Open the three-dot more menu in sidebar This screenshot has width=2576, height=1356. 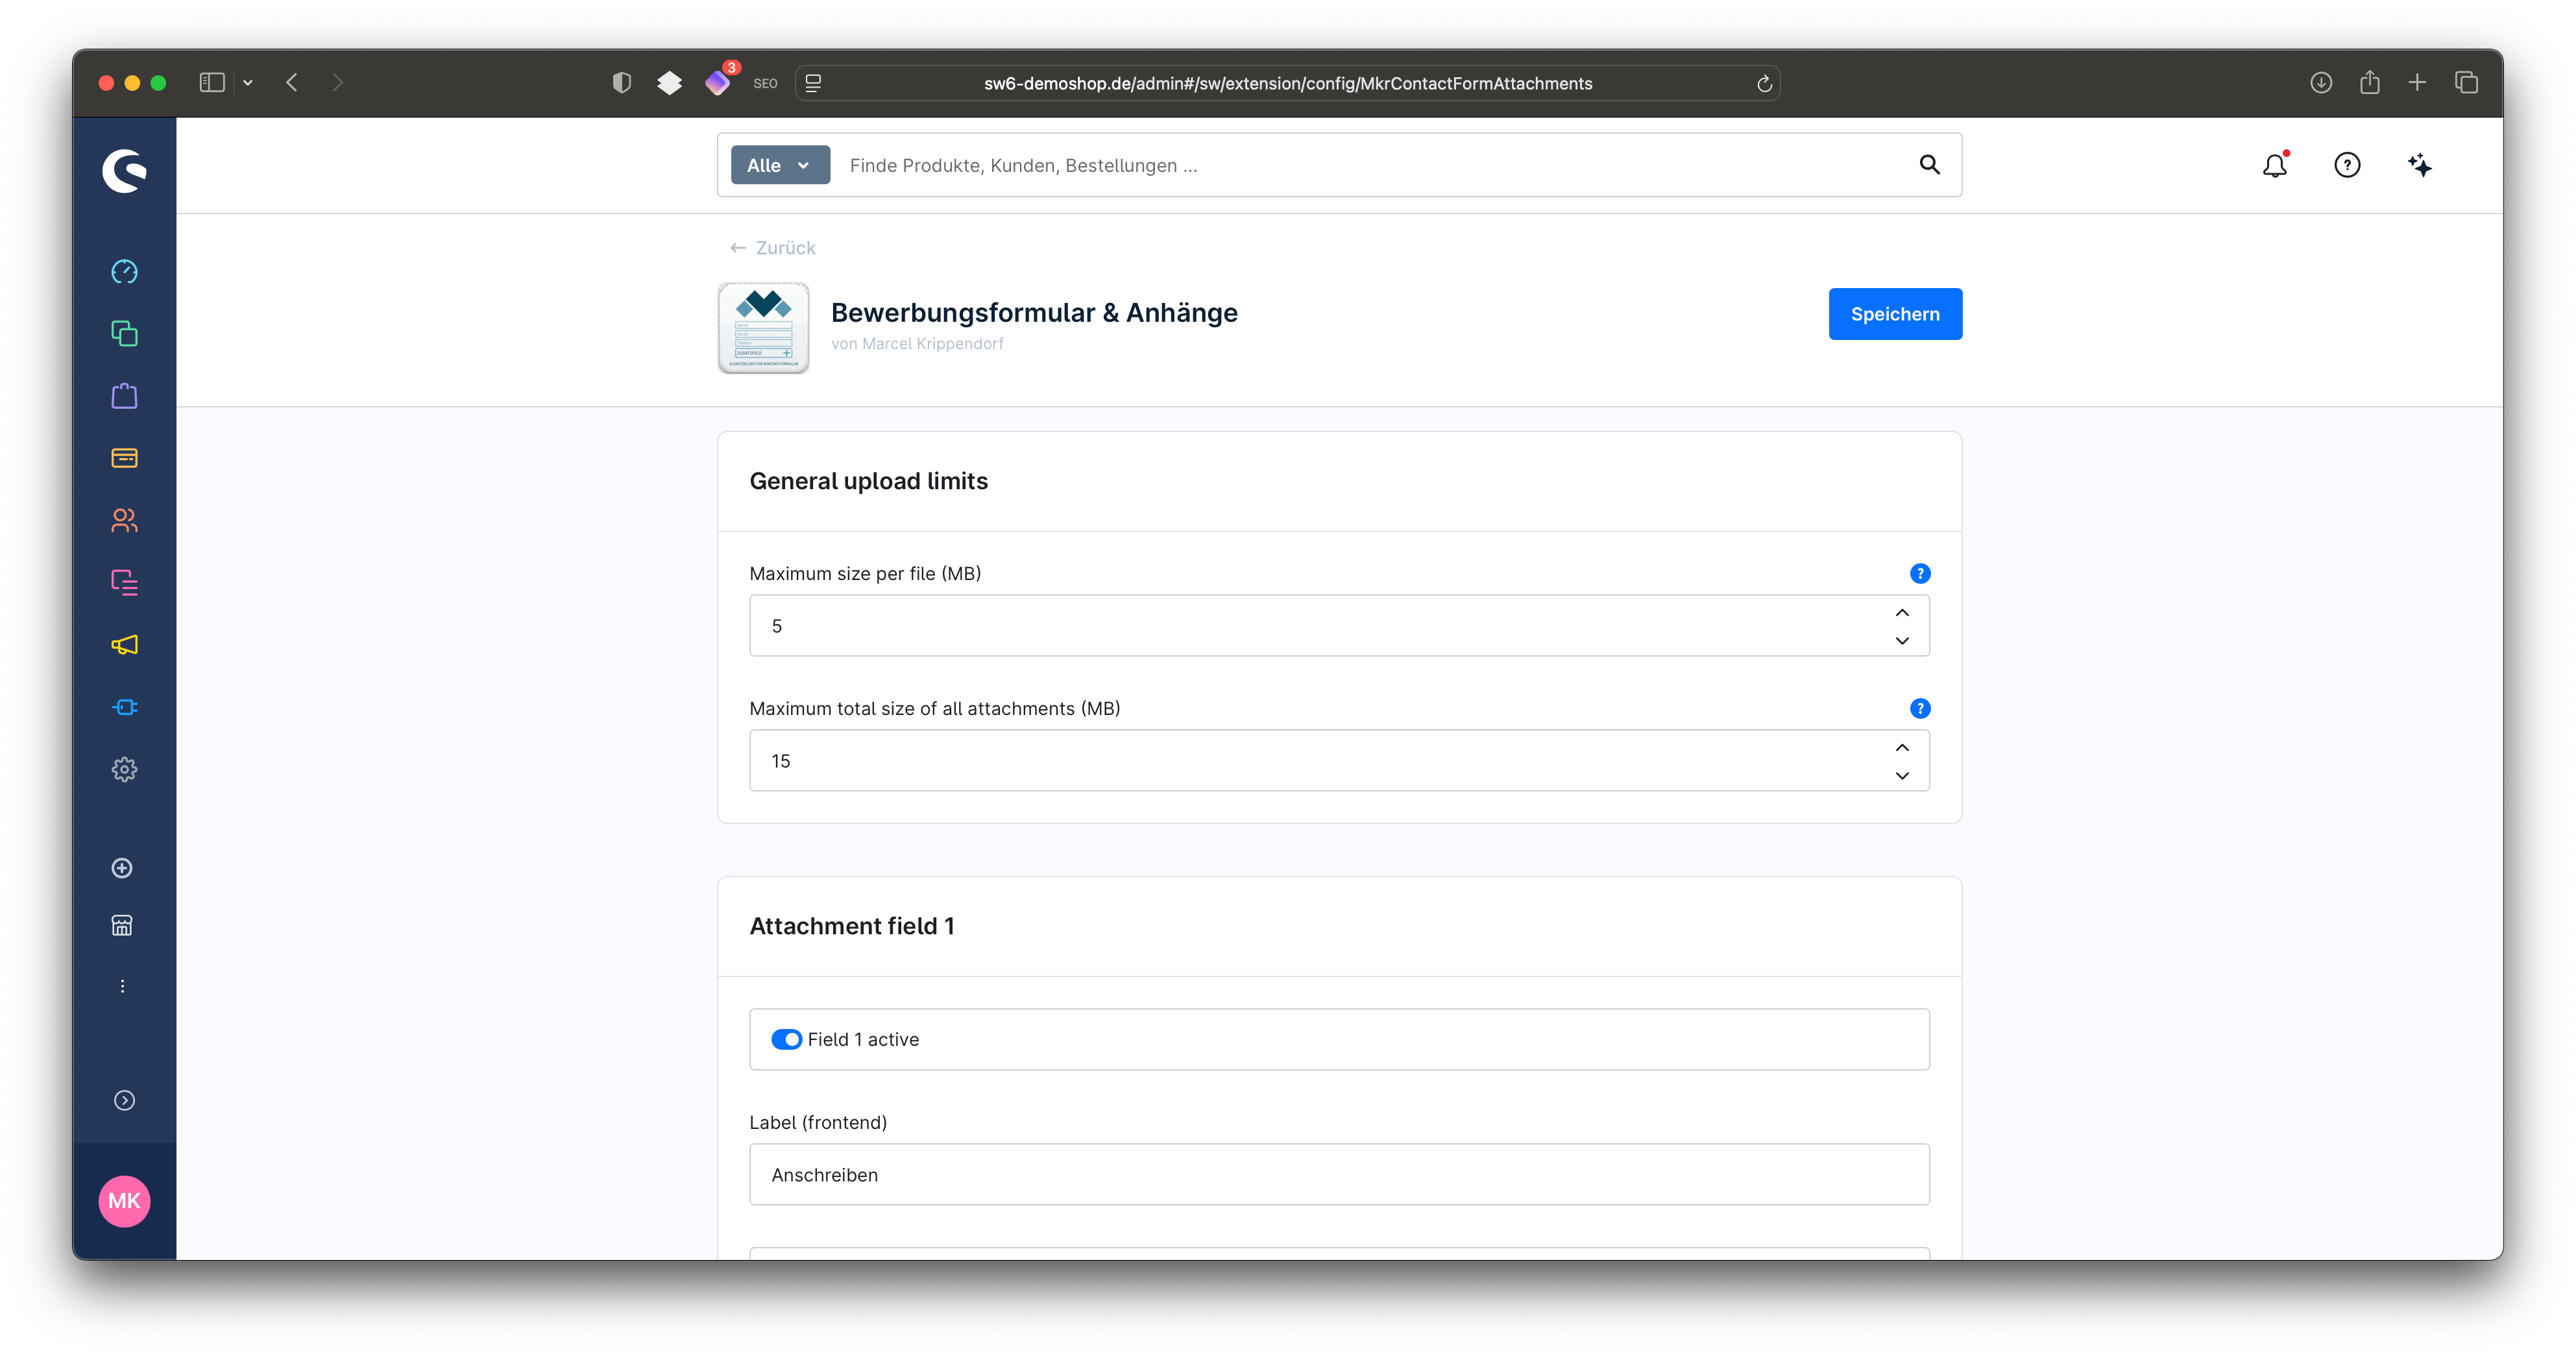point(123,986)
